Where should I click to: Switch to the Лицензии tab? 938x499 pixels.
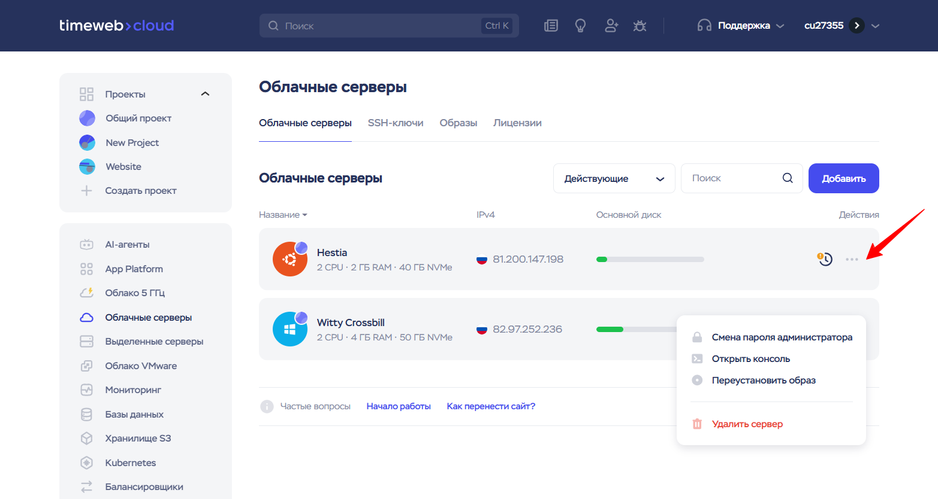517,123
